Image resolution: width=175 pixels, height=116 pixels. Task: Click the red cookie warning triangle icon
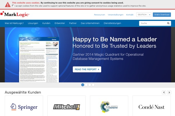click(8, 5)
